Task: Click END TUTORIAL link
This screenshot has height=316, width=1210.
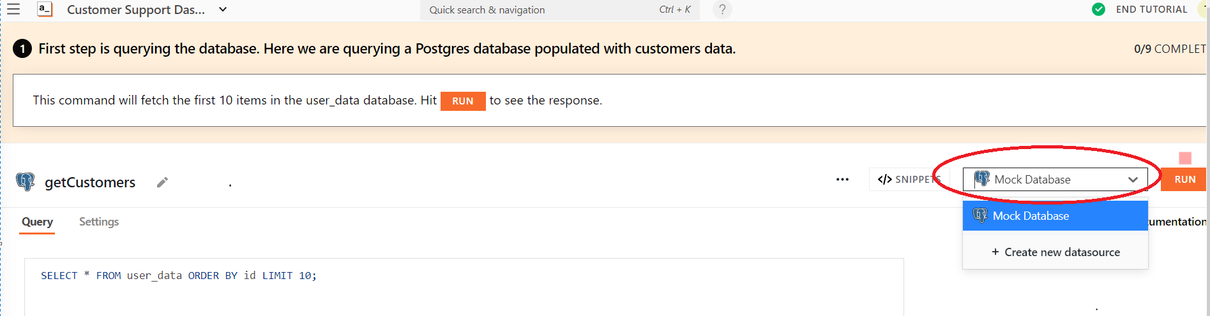Action: pyautogui.click(x=1151, y=10)
